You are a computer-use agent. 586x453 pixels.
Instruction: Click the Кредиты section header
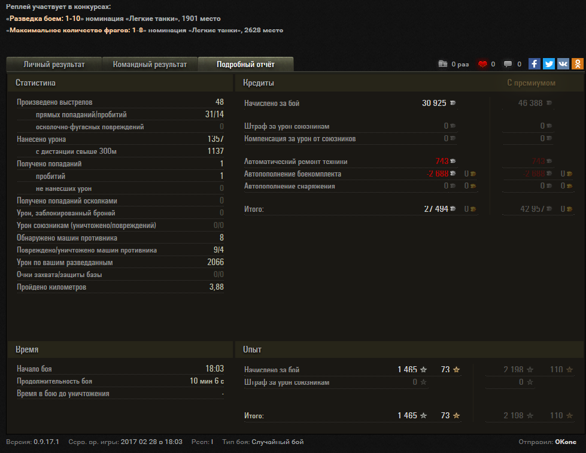[x=259, y=83]
